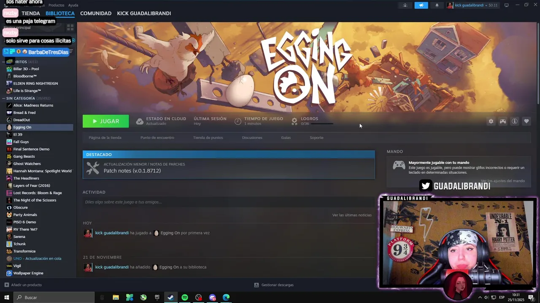Open Ver las últimas noticias
The image size is (540, 303).
[352, 215]
